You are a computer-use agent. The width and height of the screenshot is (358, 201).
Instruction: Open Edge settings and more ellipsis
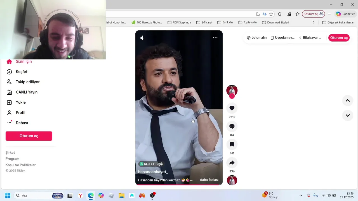pyautogui.click(x=329, y=14)
